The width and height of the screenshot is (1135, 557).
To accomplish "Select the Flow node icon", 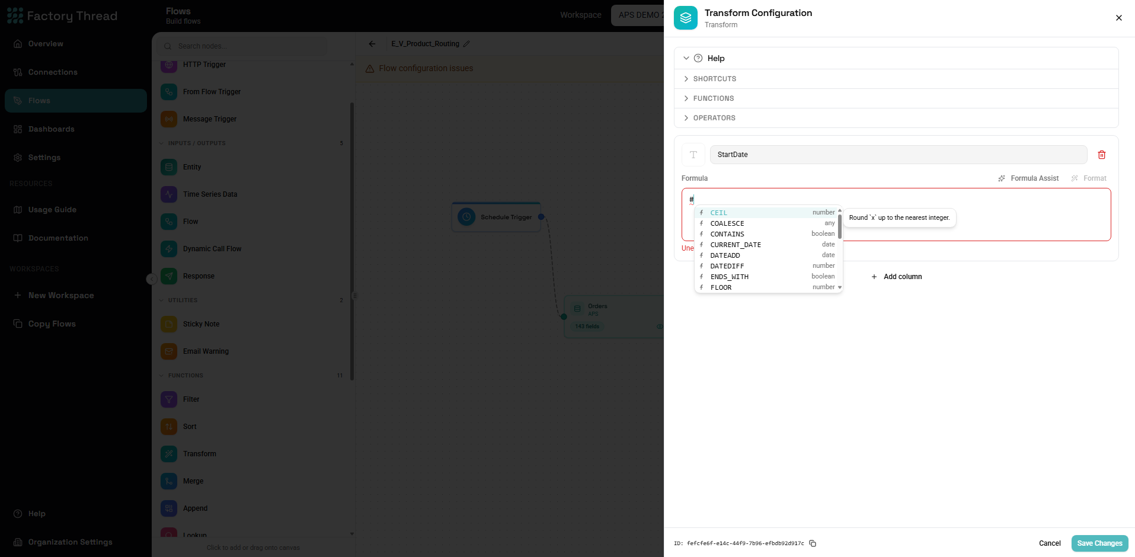I will 169,222.
